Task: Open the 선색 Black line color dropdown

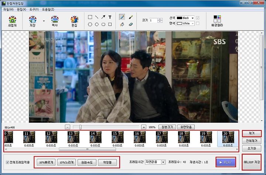Action: pyautogui.click(x=185, y=18)
